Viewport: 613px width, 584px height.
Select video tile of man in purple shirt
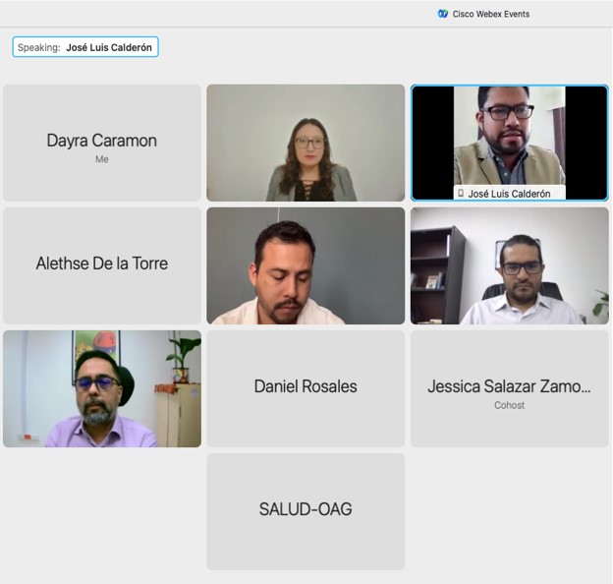pyautogui.click(x=102, y=388)
